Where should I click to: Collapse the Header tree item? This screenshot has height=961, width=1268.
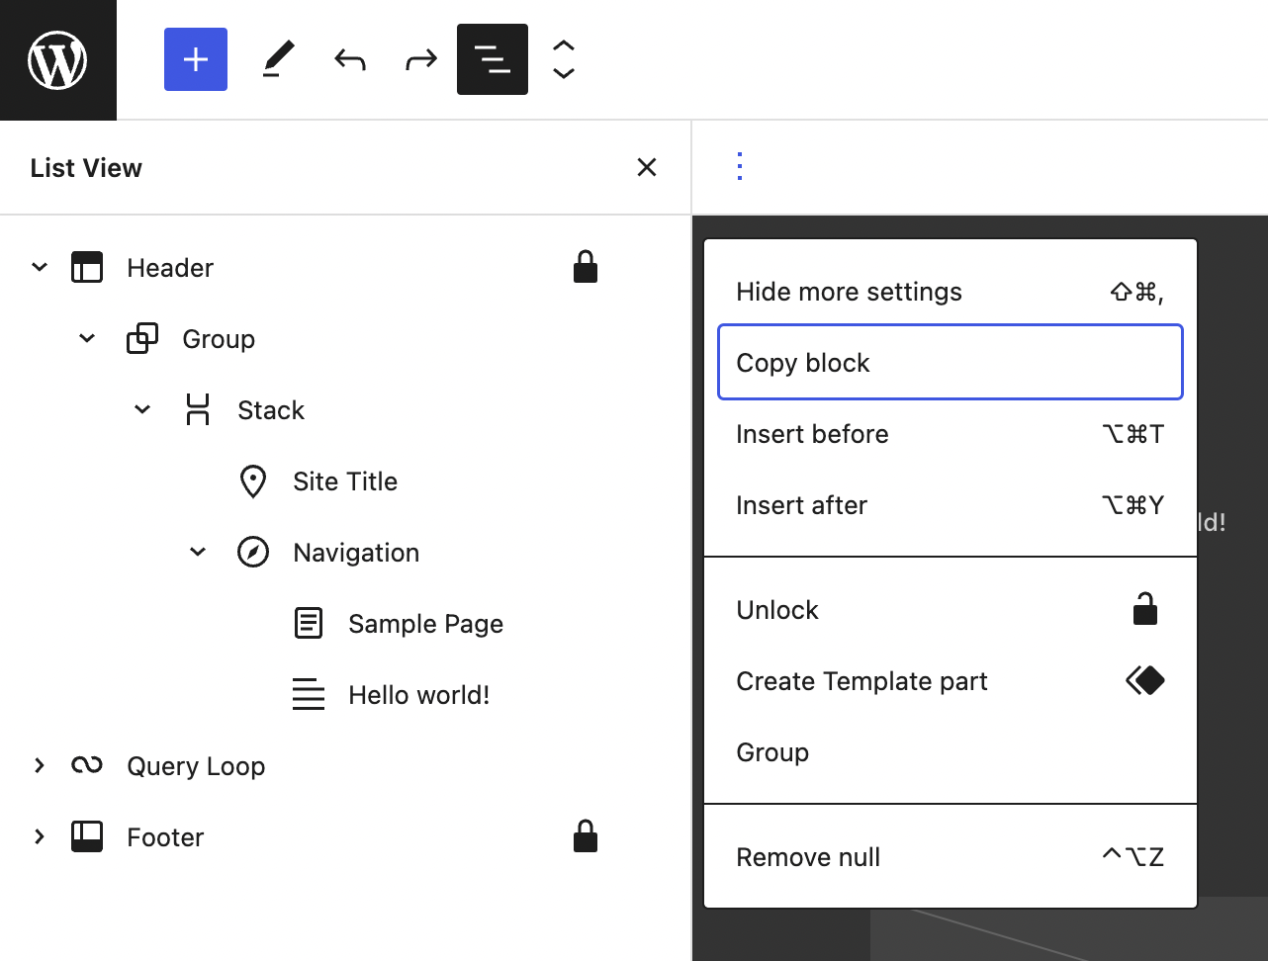(40, 267)
